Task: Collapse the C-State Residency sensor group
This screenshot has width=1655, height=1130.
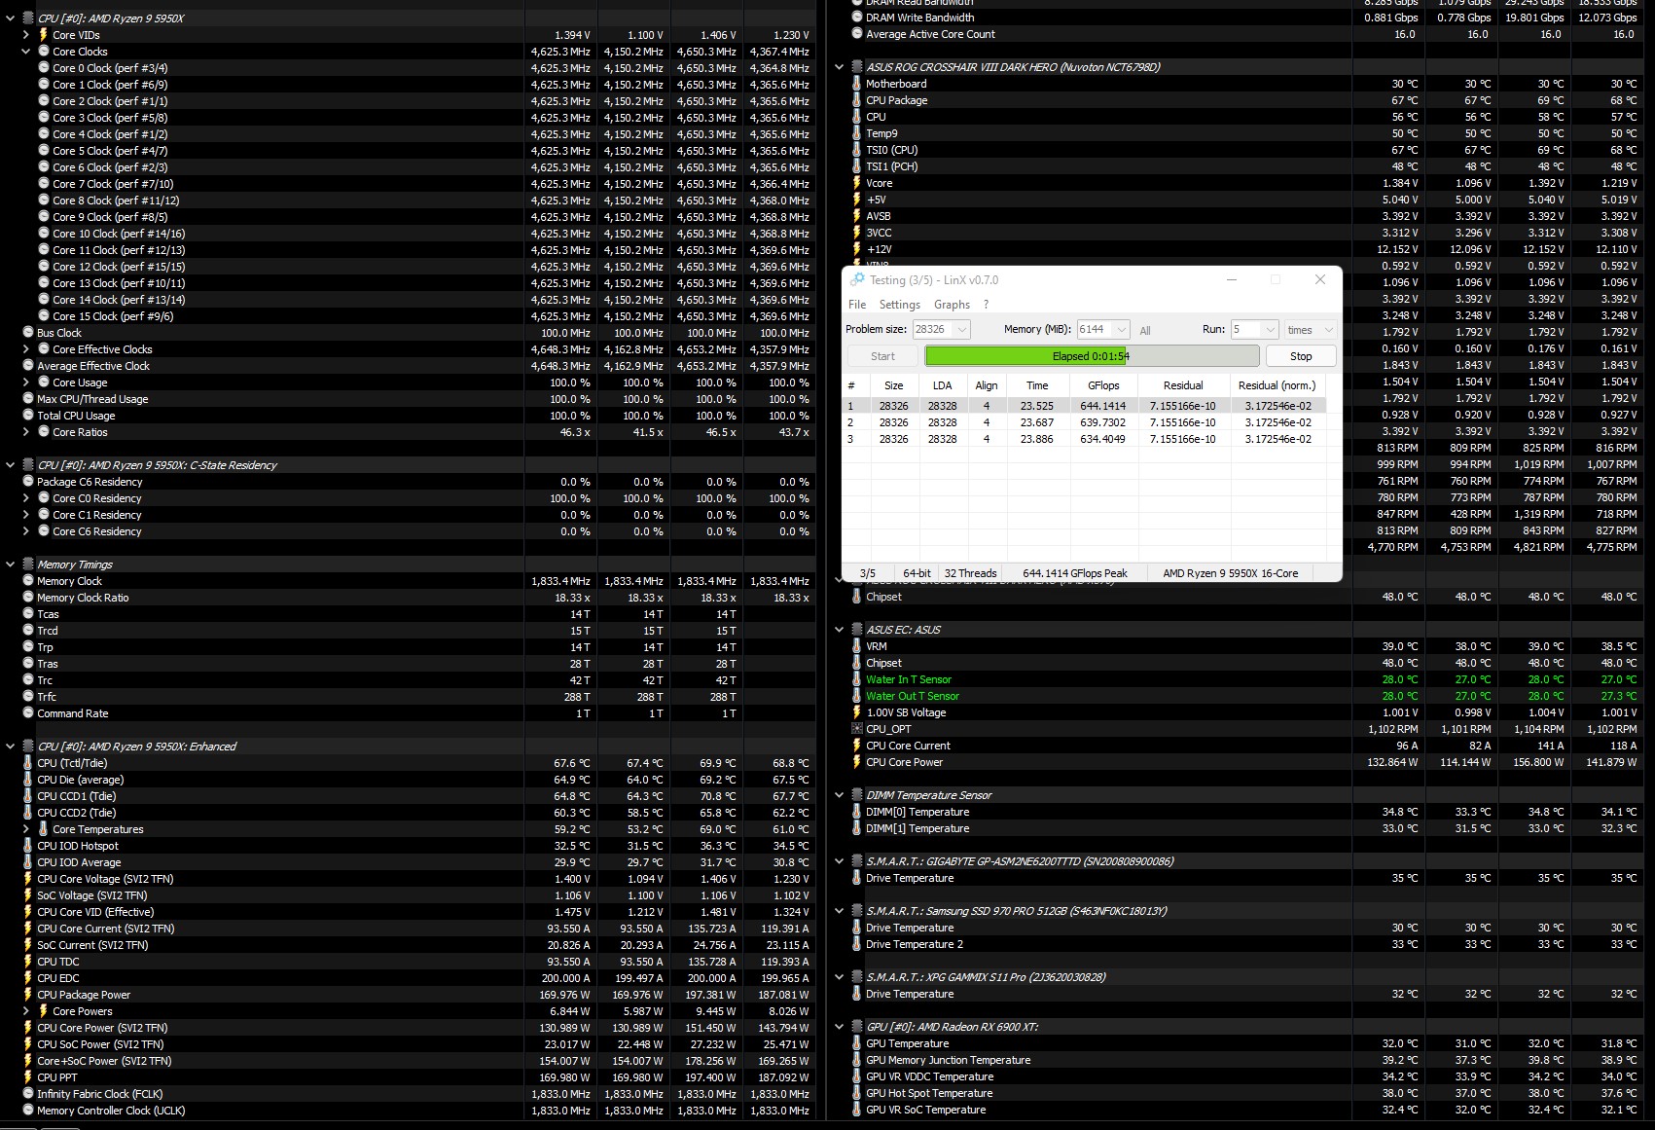Action: point(11,465)
